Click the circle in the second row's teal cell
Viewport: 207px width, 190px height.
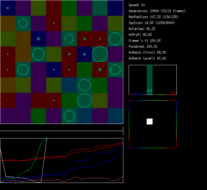(x=23, y=23)
